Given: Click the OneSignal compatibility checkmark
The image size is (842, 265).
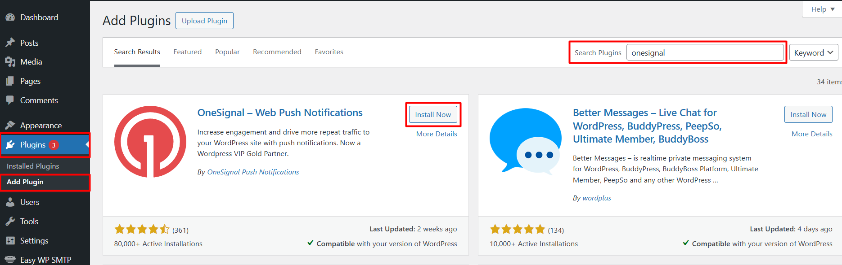Looking at the screenshot, I should click(x=311, y=243).
